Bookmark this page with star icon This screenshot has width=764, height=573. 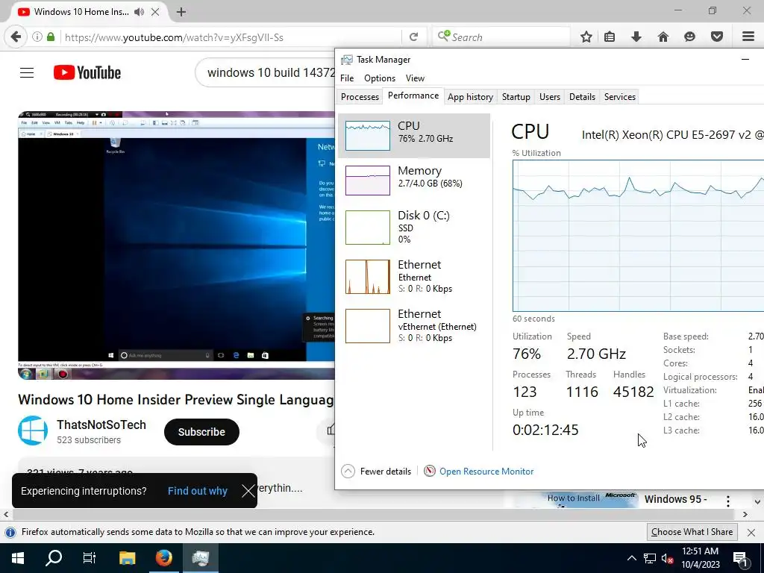[x=586, y=37]
